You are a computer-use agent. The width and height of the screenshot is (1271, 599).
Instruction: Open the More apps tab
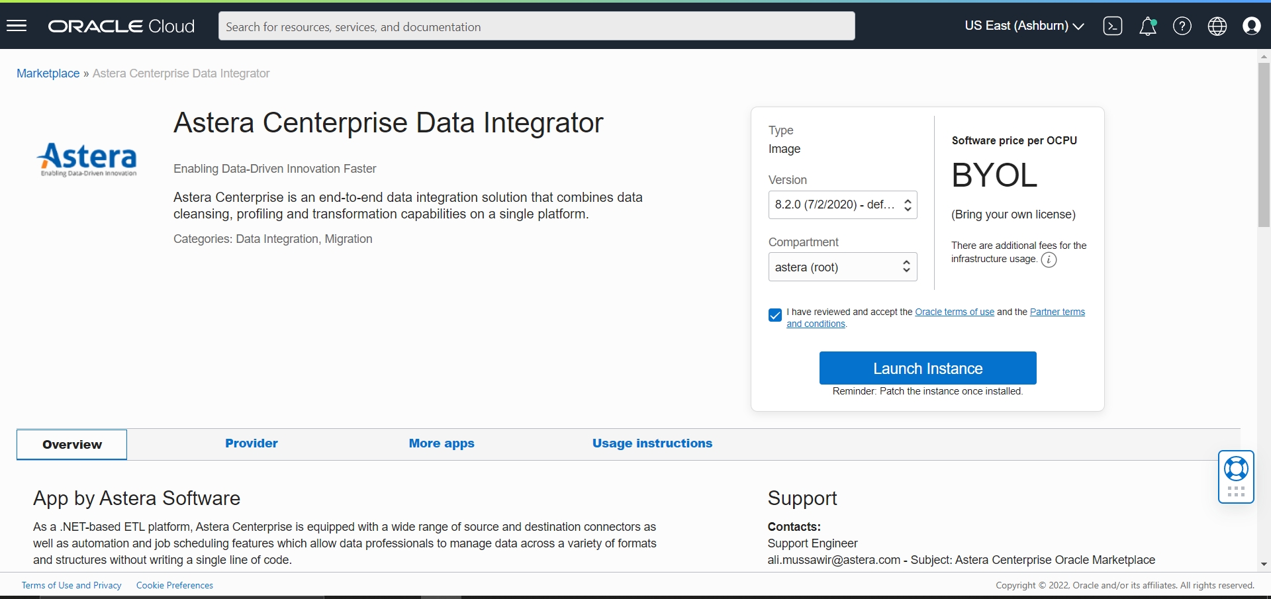click(442, 443)
